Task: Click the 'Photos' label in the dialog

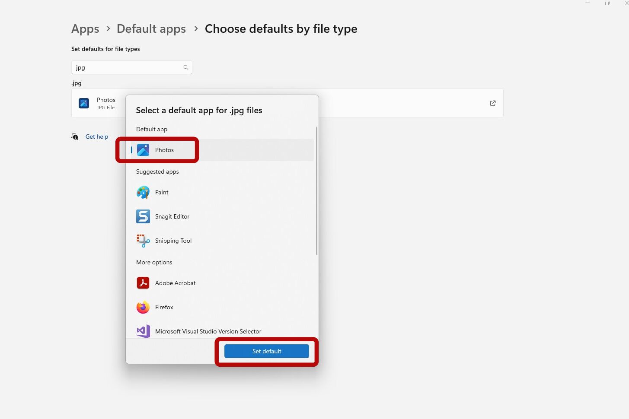Action: pos(164,150)
